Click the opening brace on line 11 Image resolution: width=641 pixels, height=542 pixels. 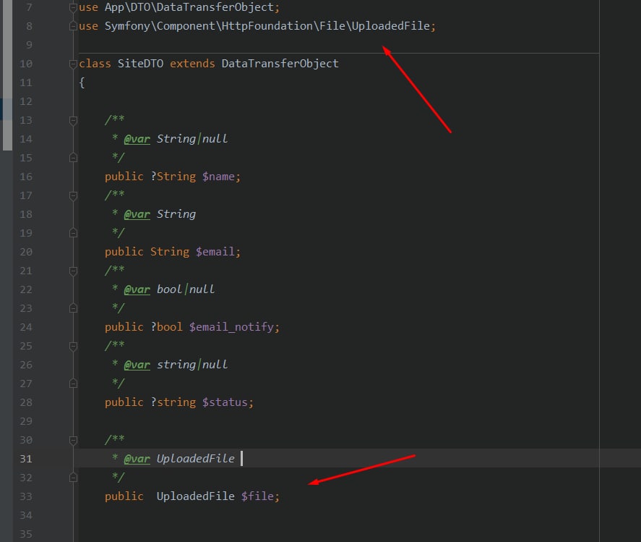[x=82, y=82]
